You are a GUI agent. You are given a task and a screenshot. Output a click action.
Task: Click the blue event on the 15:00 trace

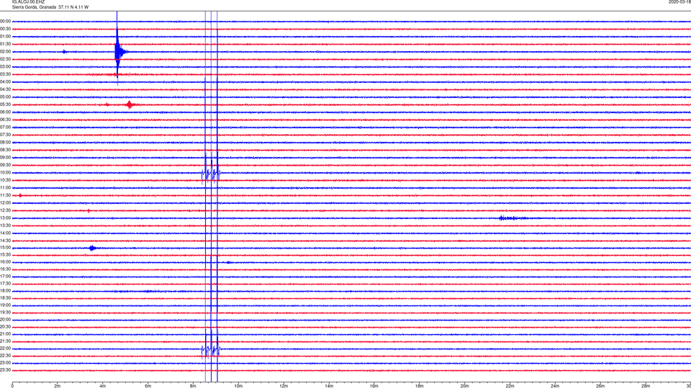click(x=92, y=248)
